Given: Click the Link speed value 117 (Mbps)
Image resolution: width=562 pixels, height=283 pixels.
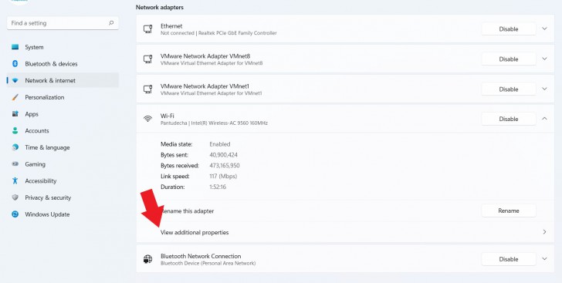Looking at the screenshot, I should point(223,177).
